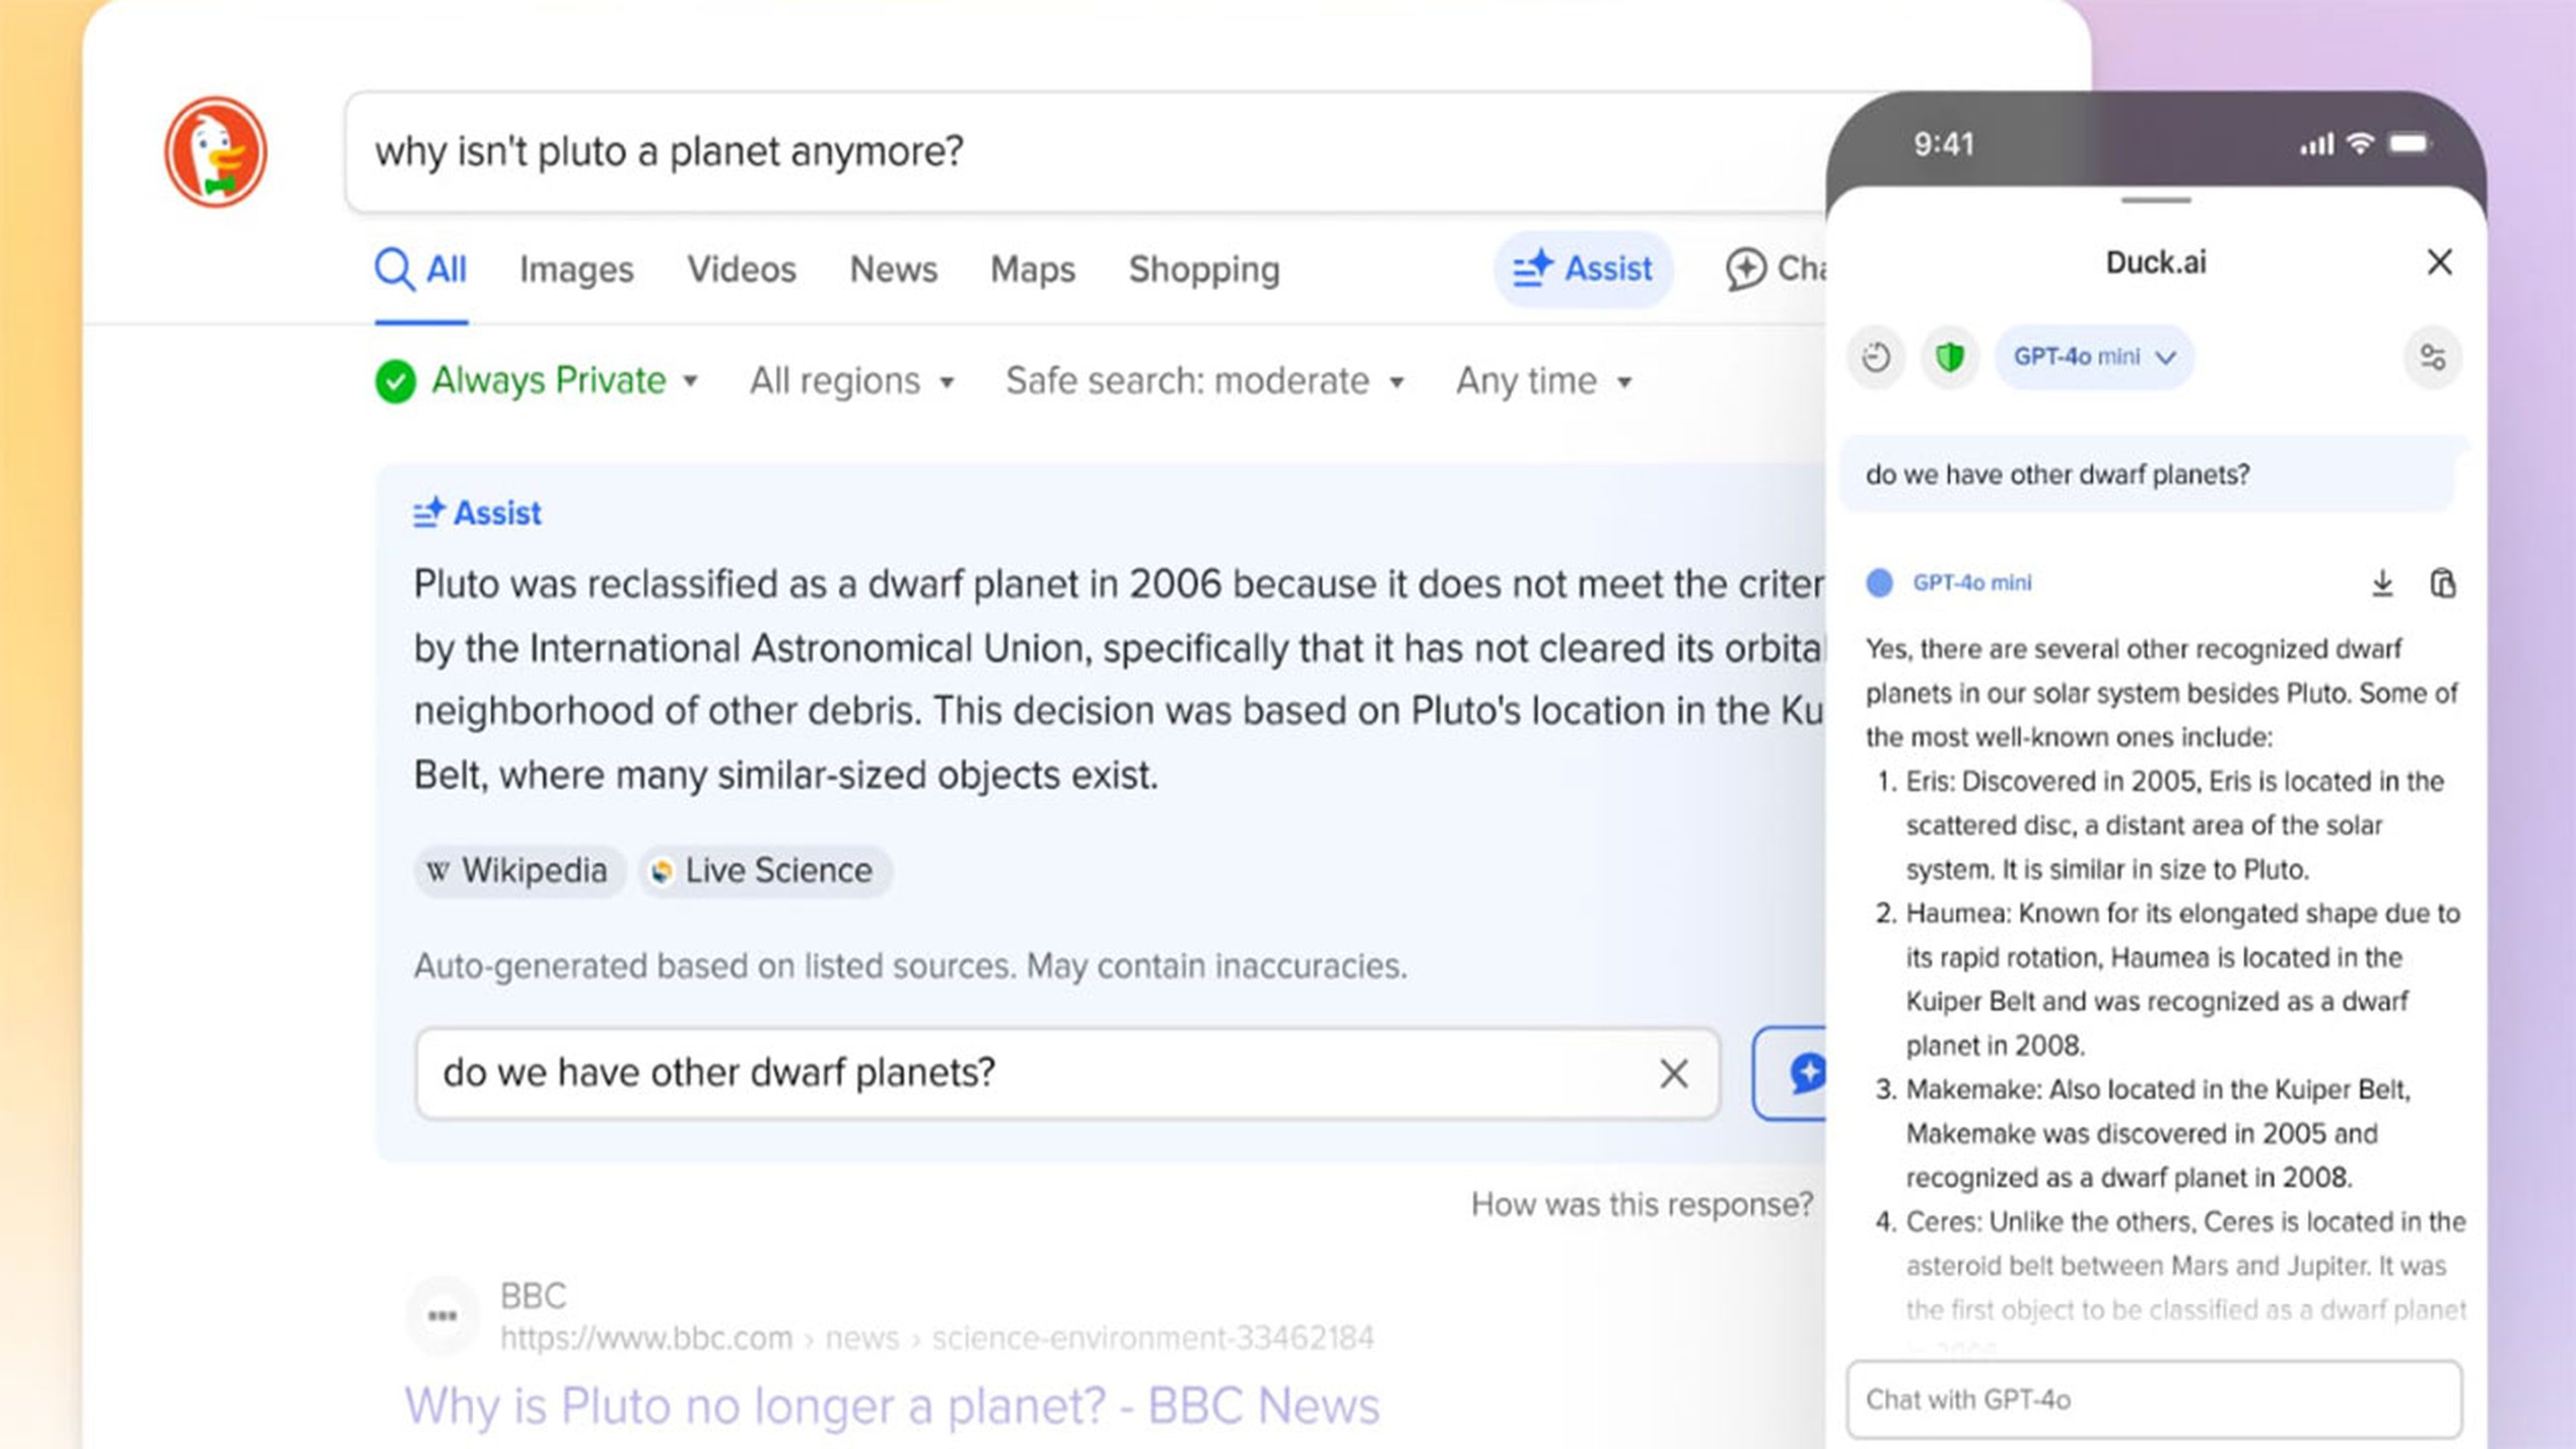Click the Chat with GPT-4o input field
2576x1449 pixels.
tap(2154, 1399)
